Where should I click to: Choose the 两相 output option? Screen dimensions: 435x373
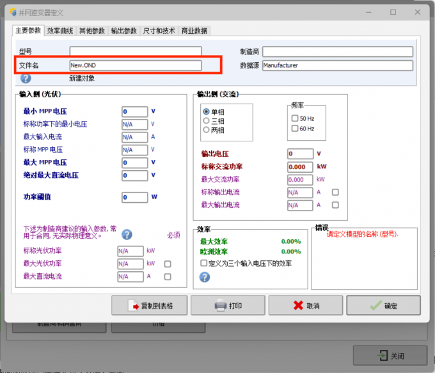click(206, 130)
